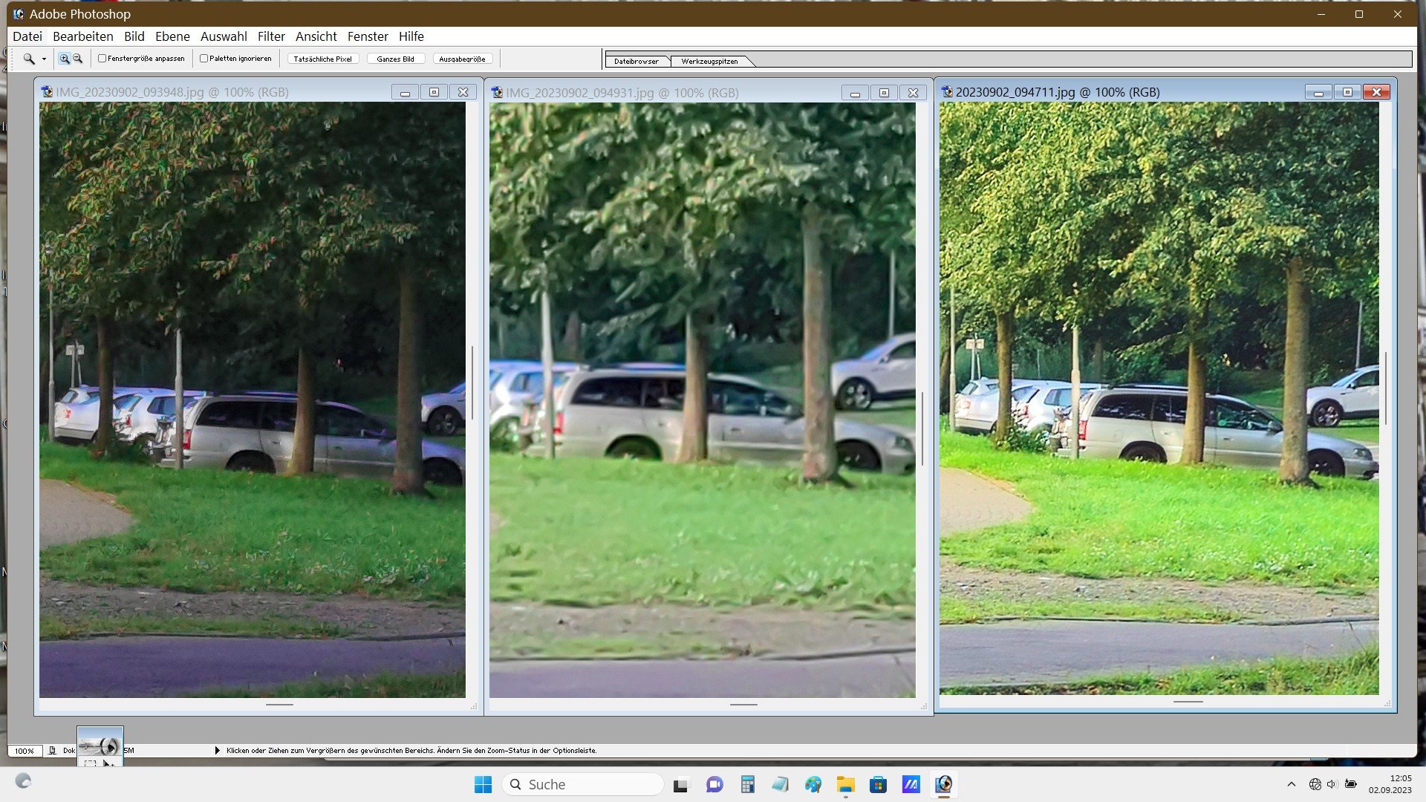Screen dimensions: 1426x802
Task: Open Windows Start menu
Action: [483, 784]
